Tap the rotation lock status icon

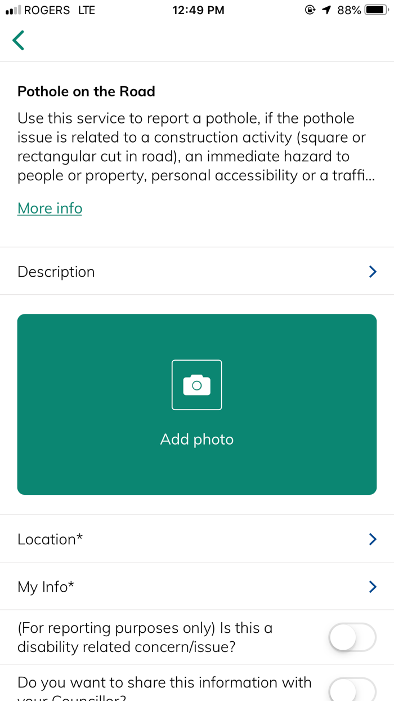coord(310,10)
